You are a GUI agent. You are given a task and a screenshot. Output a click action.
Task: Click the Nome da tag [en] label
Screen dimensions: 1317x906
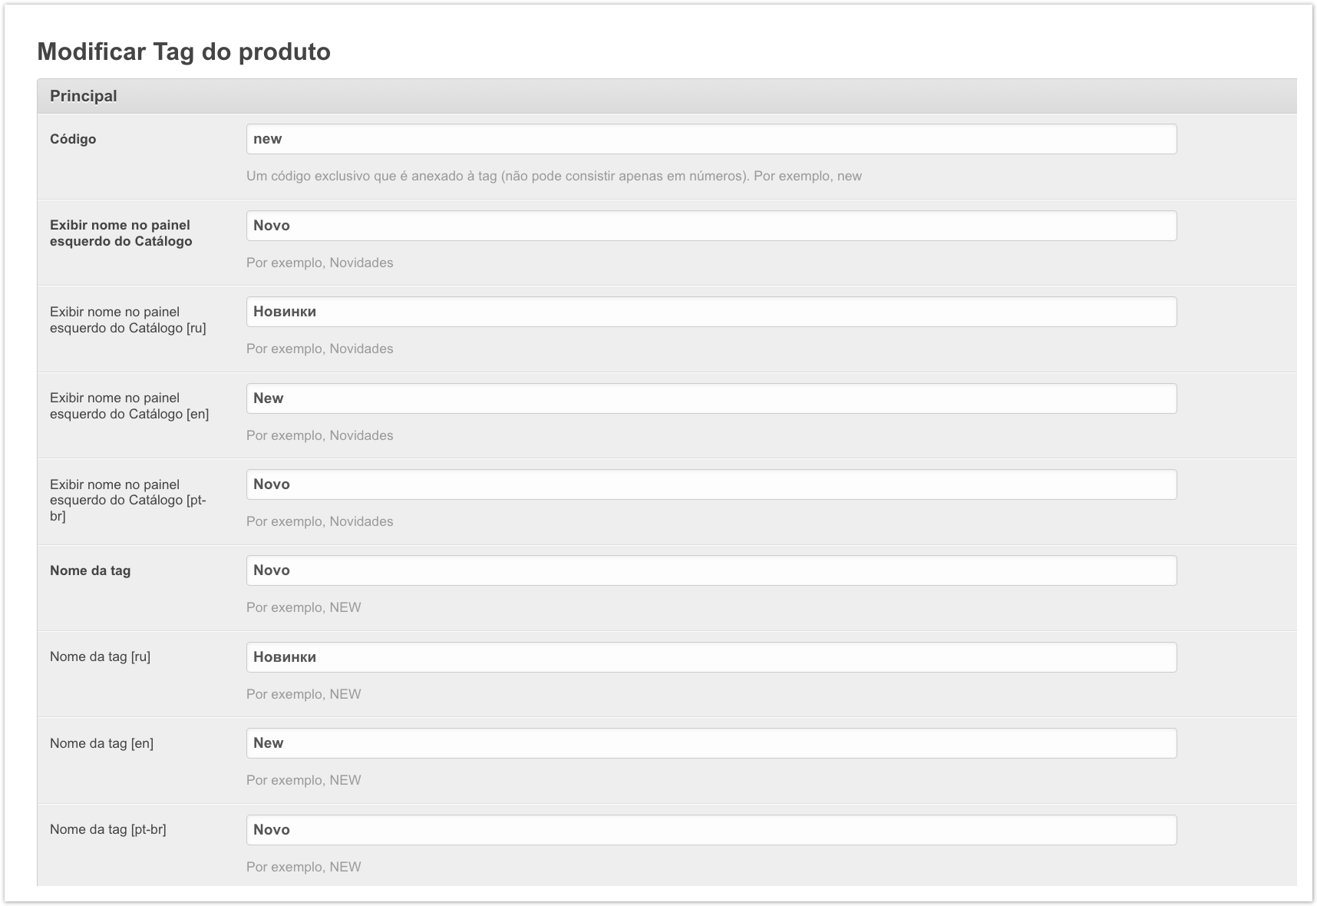point(101,743)
